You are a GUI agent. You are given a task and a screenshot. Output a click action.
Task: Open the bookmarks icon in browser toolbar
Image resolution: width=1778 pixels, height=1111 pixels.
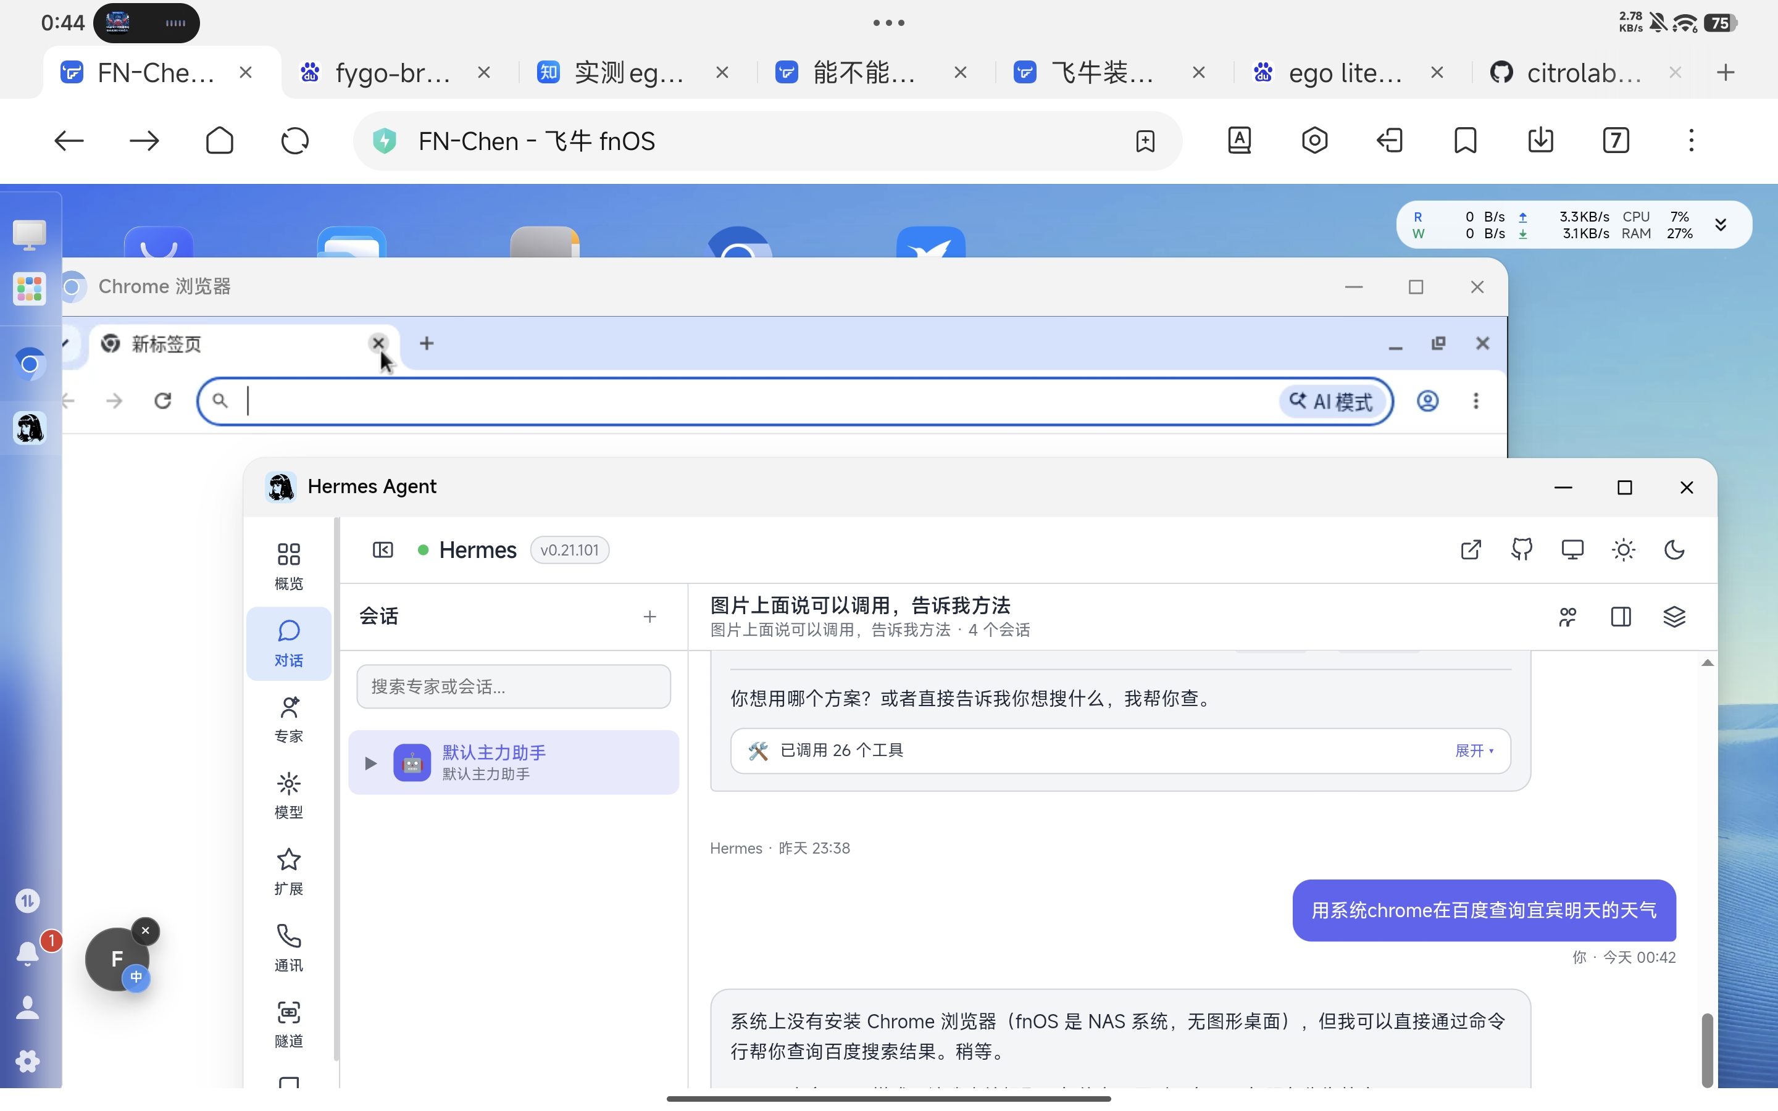(x=1465, y=139)
